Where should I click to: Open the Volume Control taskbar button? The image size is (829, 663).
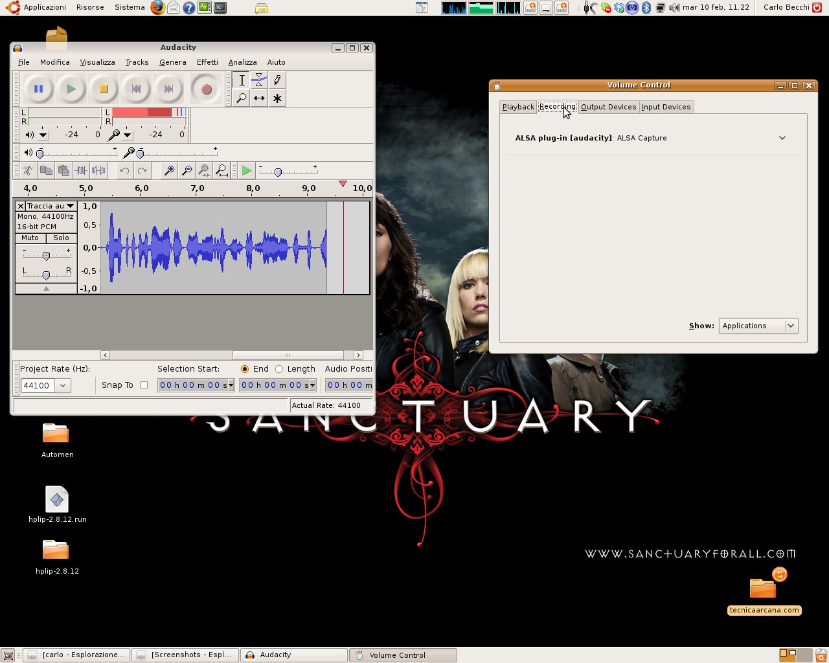pyautogui.click(x=403, y=655)
